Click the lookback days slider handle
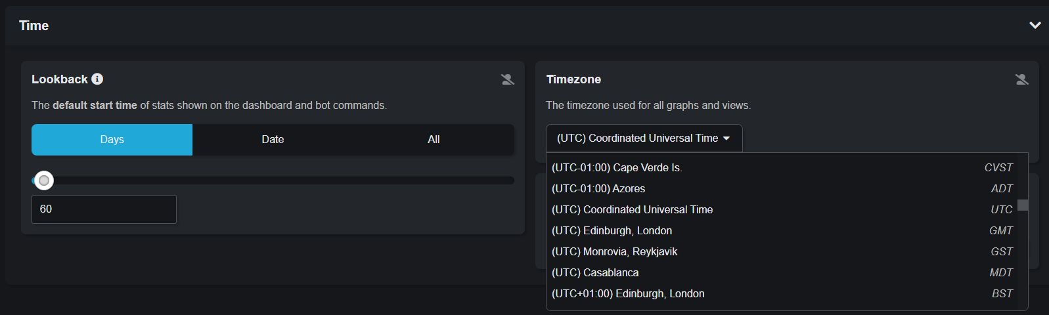Screen dimensions: 1049x315 tap(44, 180)
